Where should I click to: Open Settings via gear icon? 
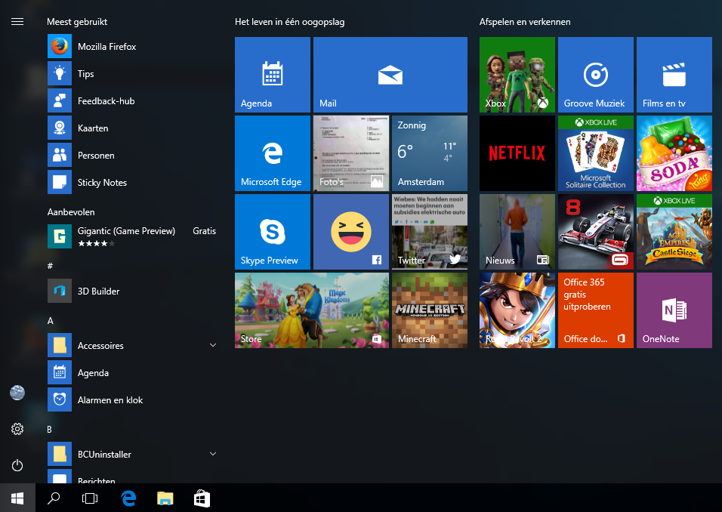pos(17,429)
